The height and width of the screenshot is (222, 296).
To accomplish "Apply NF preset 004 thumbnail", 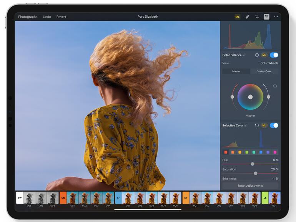I will click(x=231, y=198).
